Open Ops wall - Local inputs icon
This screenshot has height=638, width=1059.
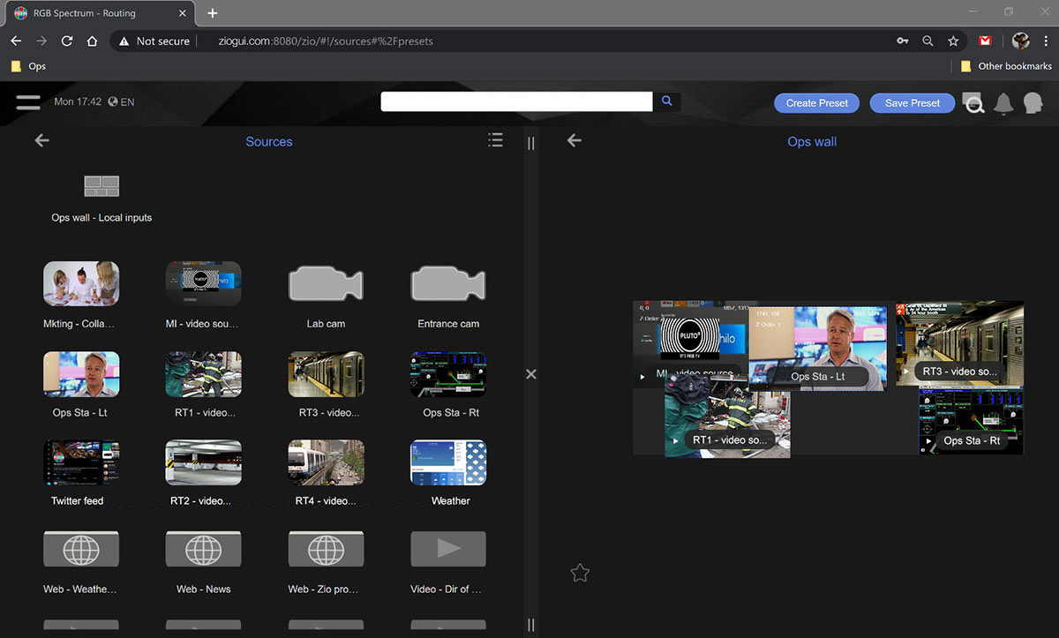point(101,186)
